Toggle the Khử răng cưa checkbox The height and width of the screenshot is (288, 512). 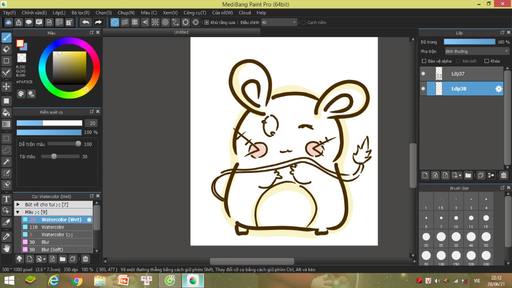tap(206, 22)
